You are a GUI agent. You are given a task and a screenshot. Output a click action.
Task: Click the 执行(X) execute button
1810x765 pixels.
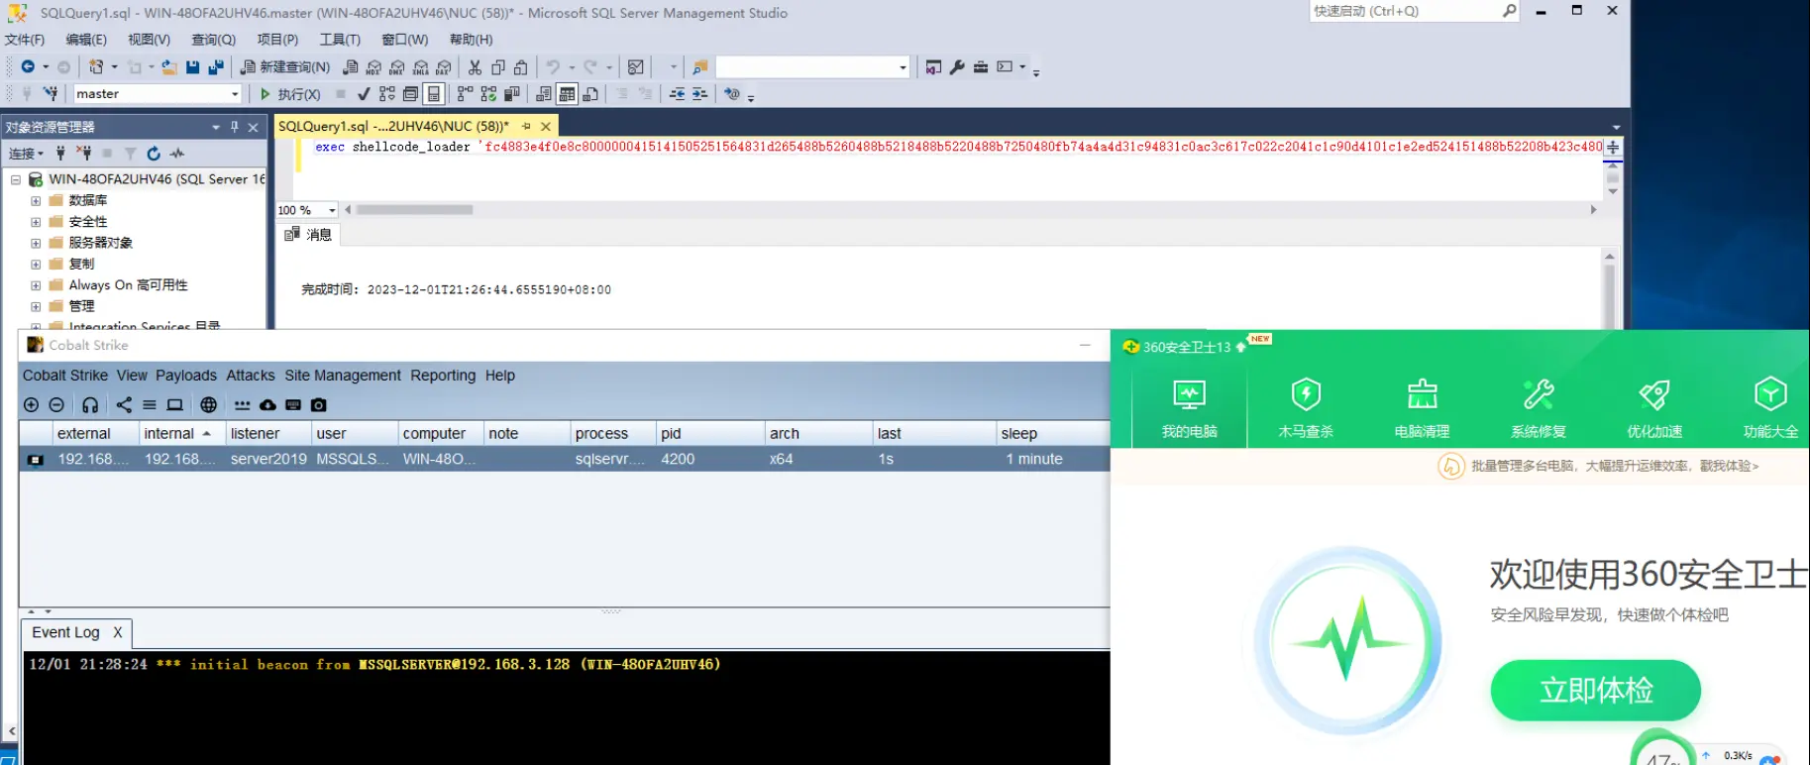coord(289,94)
